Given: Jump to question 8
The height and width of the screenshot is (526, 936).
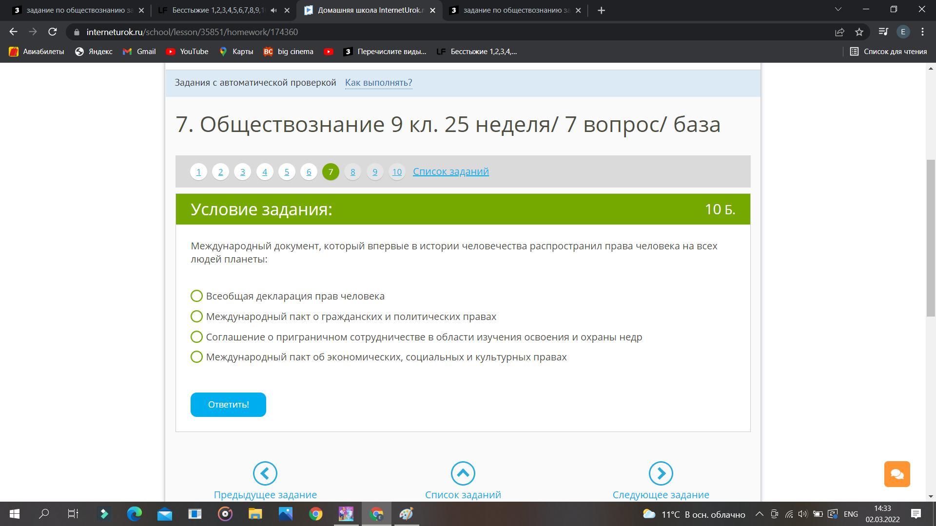Looking at the screenshot, I should (352, 172).
